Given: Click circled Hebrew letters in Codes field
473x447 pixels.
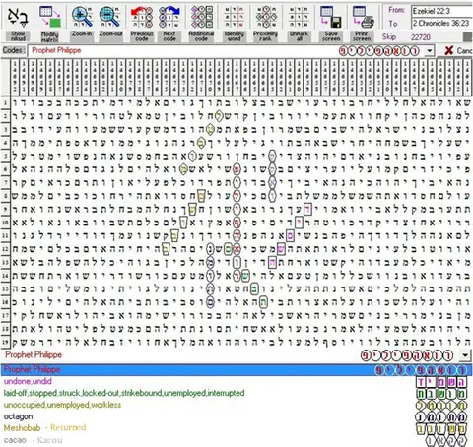Looking at the screenshot, I should [379, 51].
